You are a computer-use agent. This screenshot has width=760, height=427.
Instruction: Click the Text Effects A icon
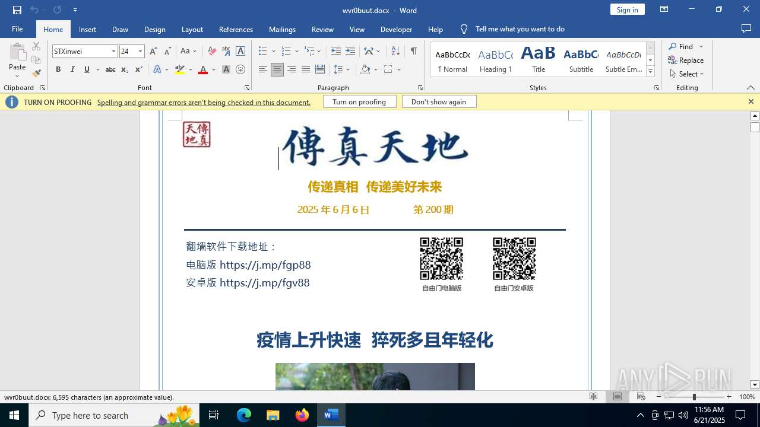coord(157,69)
